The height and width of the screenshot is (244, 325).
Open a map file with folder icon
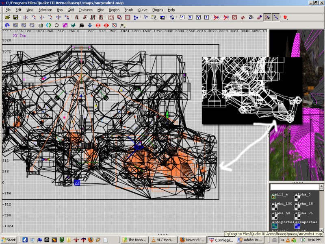(x=7, y=17)
